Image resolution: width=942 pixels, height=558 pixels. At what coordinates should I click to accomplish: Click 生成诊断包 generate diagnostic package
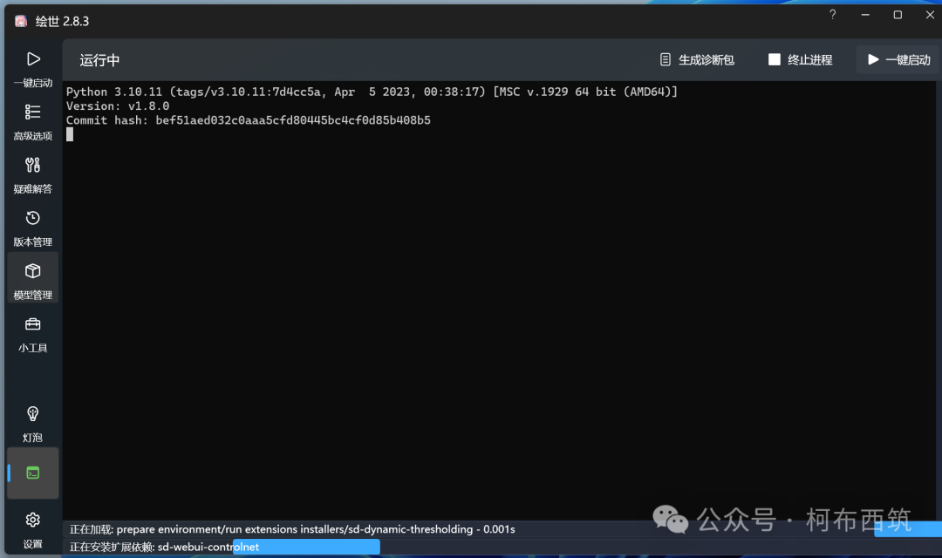pos(697,59)
